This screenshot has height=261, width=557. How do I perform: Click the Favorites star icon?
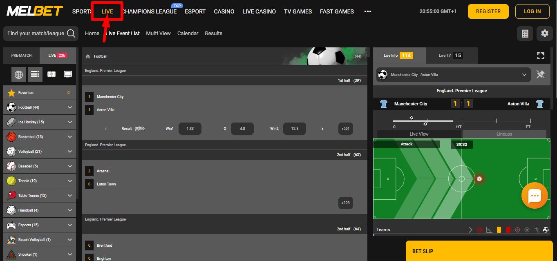pos(11,93)
